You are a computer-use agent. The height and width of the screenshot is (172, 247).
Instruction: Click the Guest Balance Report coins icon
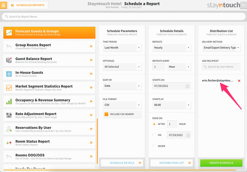[9, 60]
